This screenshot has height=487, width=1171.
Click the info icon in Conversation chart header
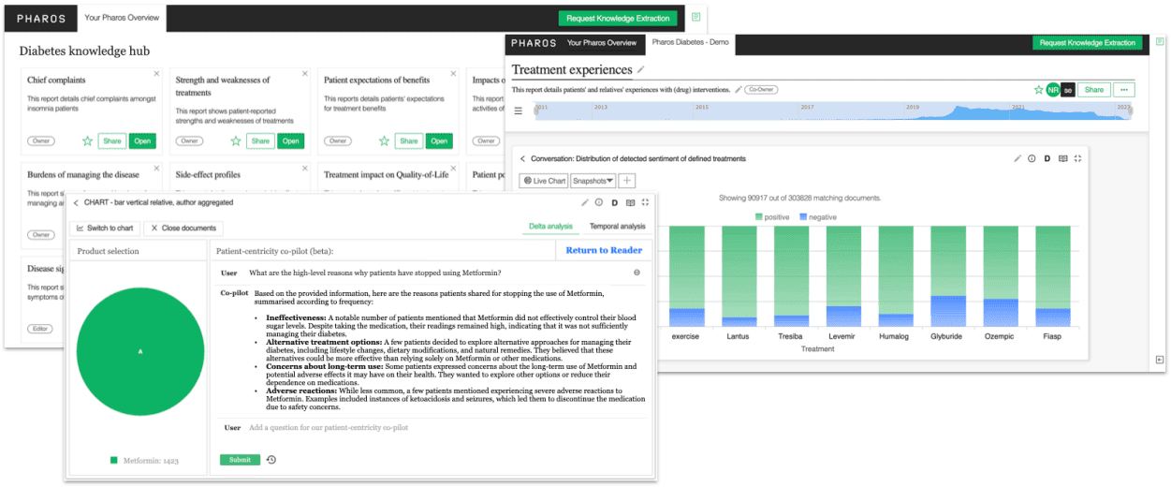[1032, 159]
